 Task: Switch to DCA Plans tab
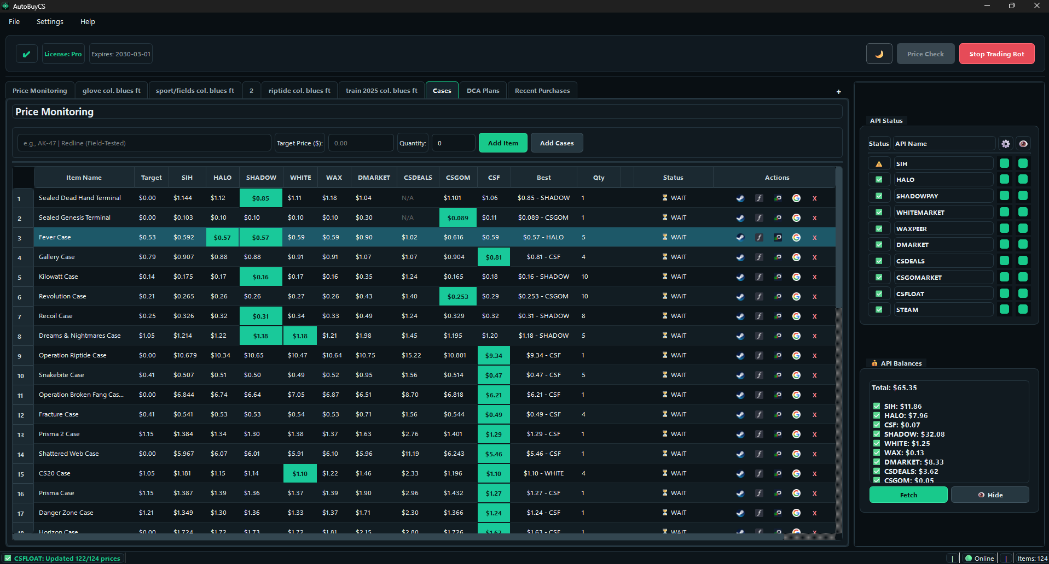click(x=483, y=91)
